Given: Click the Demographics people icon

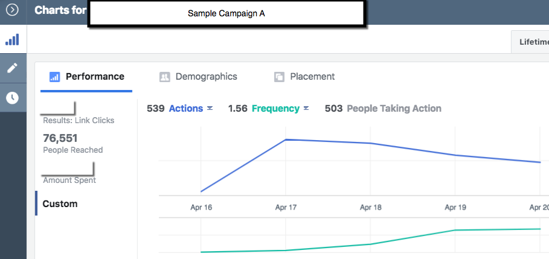Looking at the screenshot, I should point(164,77).
